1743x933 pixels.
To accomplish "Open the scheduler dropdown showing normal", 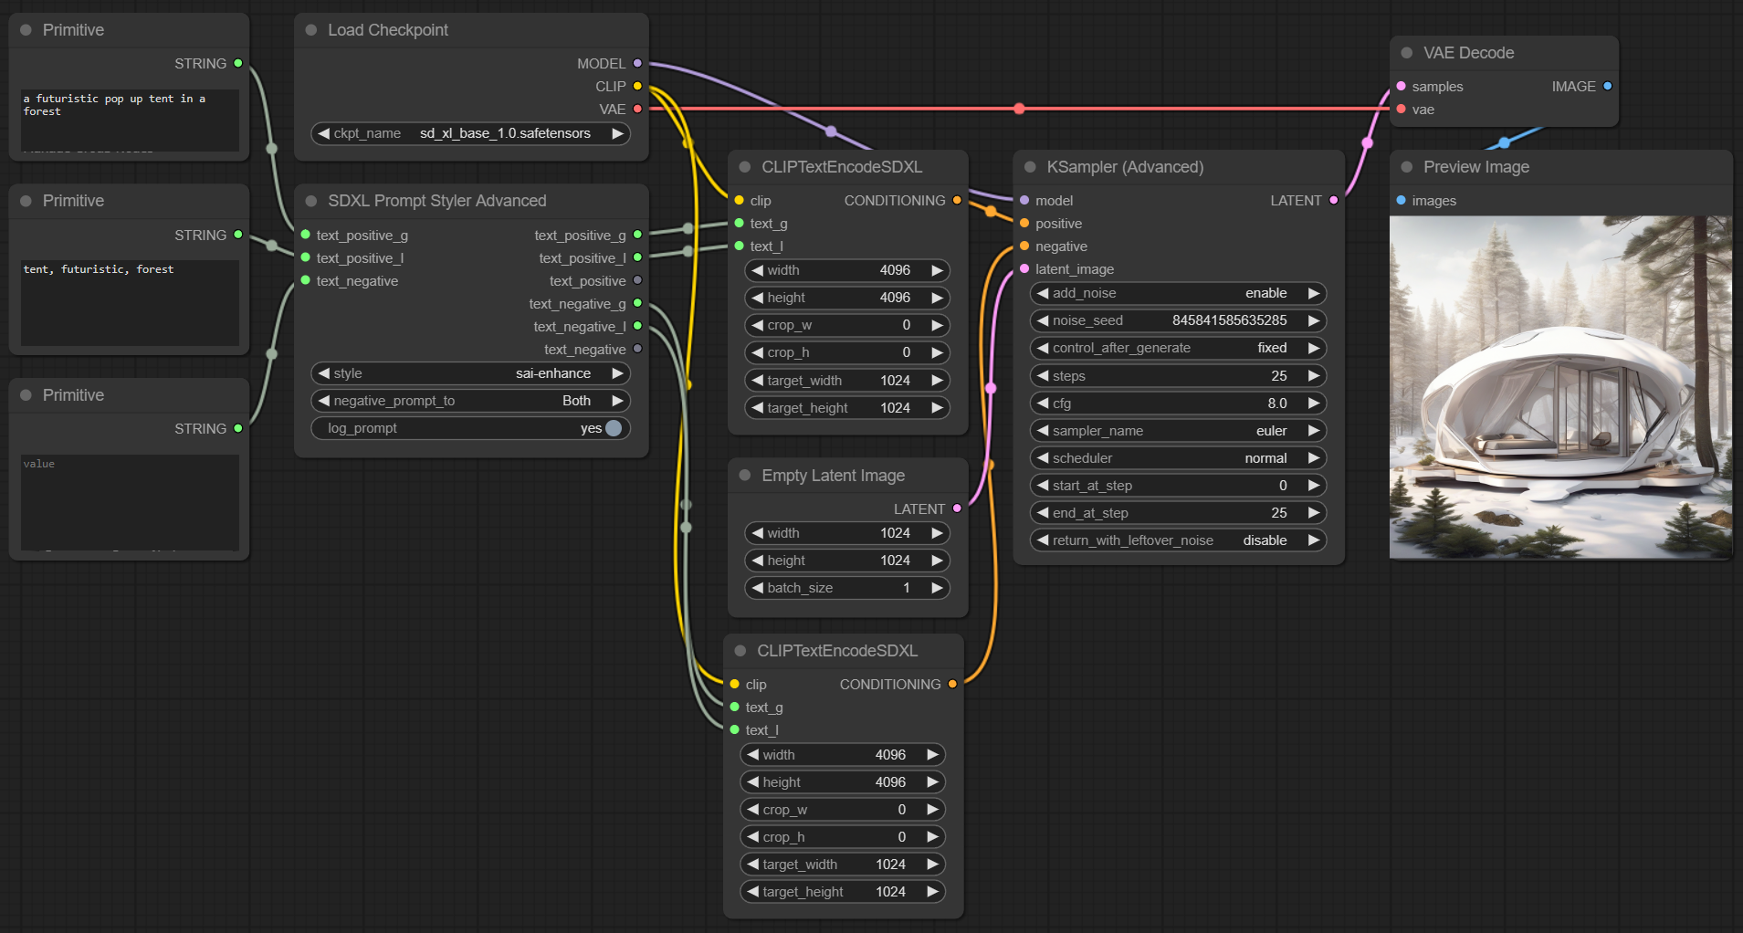I will coord(1177,458).
